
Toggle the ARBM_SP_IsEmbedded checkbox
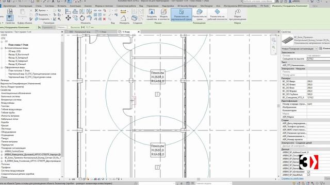click(x=308, y=172)
